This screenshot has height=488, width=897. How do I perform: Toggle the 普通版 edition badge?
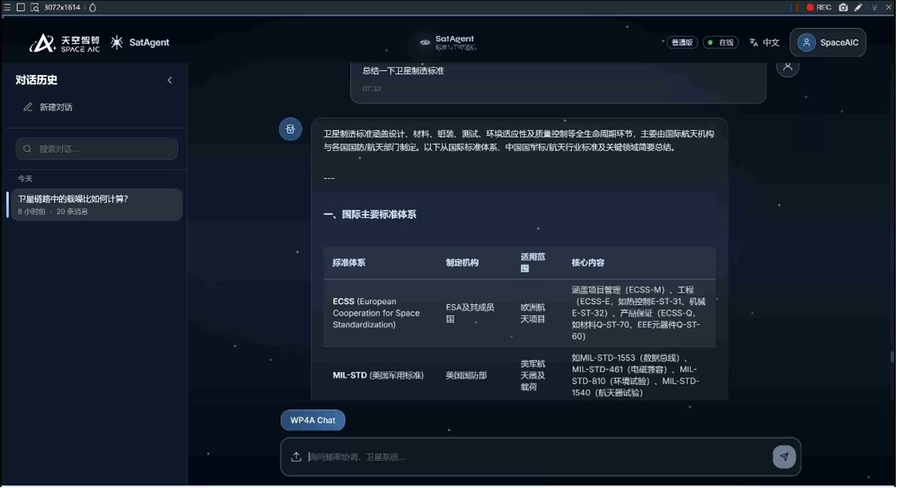pos(682,43)
